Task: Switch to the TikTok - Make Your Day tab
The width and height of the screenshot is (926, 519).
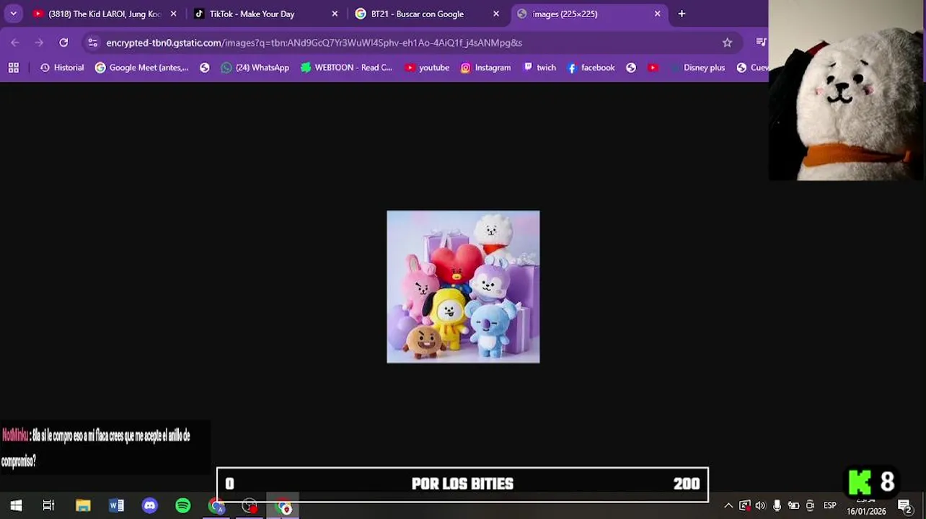Action: [x=266, y=14]
